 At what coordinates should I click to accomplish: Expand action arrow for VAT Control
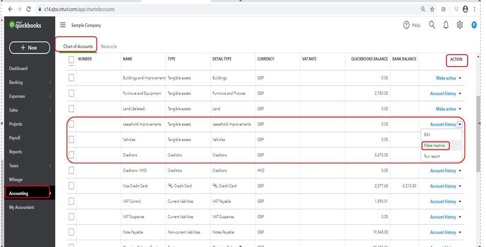(x=460, y=201)
